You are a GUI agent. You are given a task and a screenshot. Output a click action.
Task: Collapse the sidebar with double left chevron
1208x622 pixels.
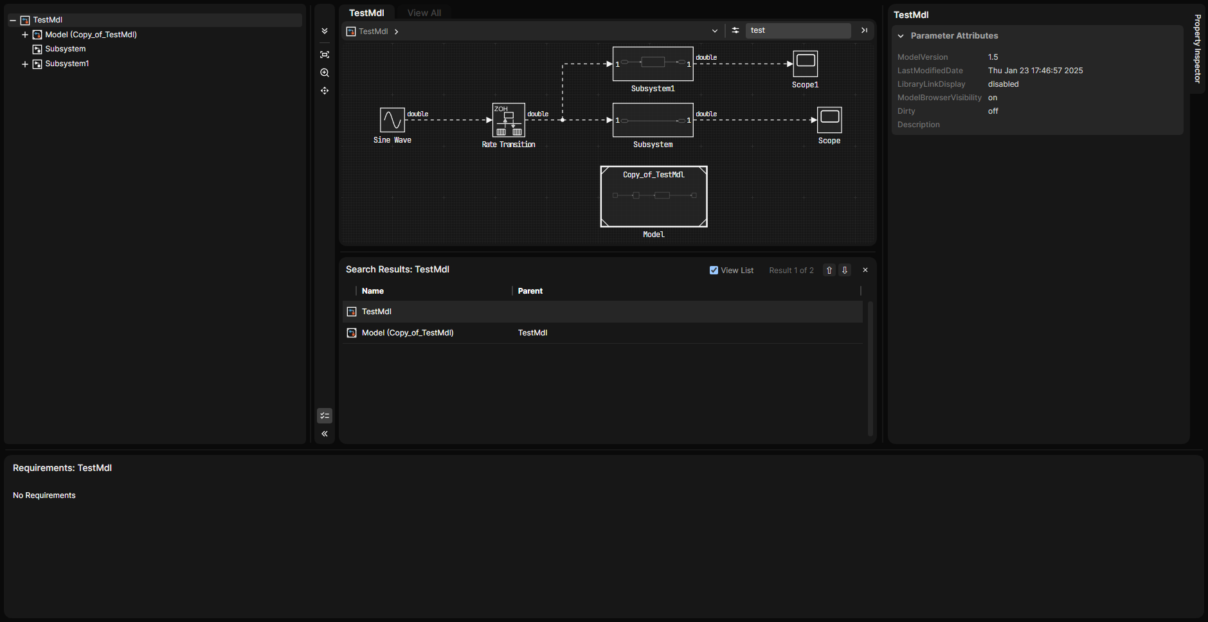325,434
